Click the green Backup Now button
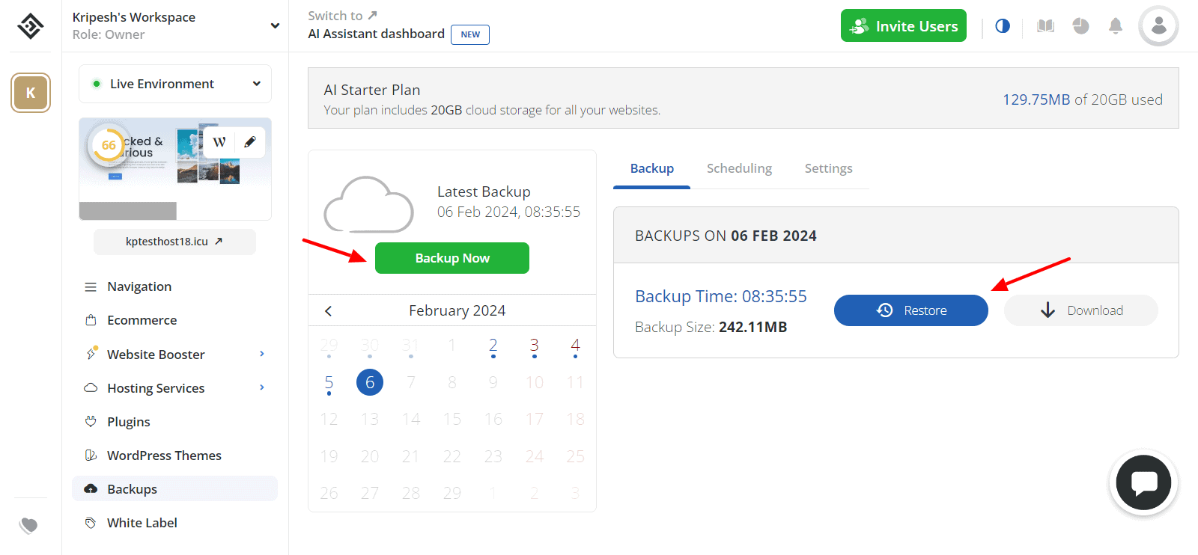1198x555 pixels. [452, 258]
